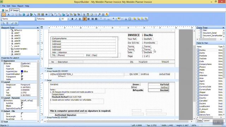226x127 pixels.
Task: Expand the Border property node
Action: click(5, 64)
